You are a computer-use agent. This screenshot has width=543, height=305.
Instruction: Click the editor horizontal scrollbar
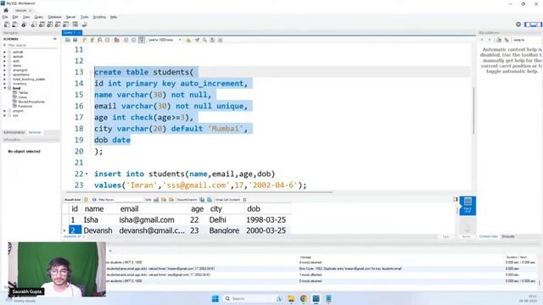pos(199,192)
